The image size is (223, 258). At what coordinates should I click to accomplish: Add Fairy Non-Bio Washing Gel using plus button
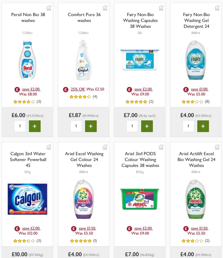click(x=203, y=126)
